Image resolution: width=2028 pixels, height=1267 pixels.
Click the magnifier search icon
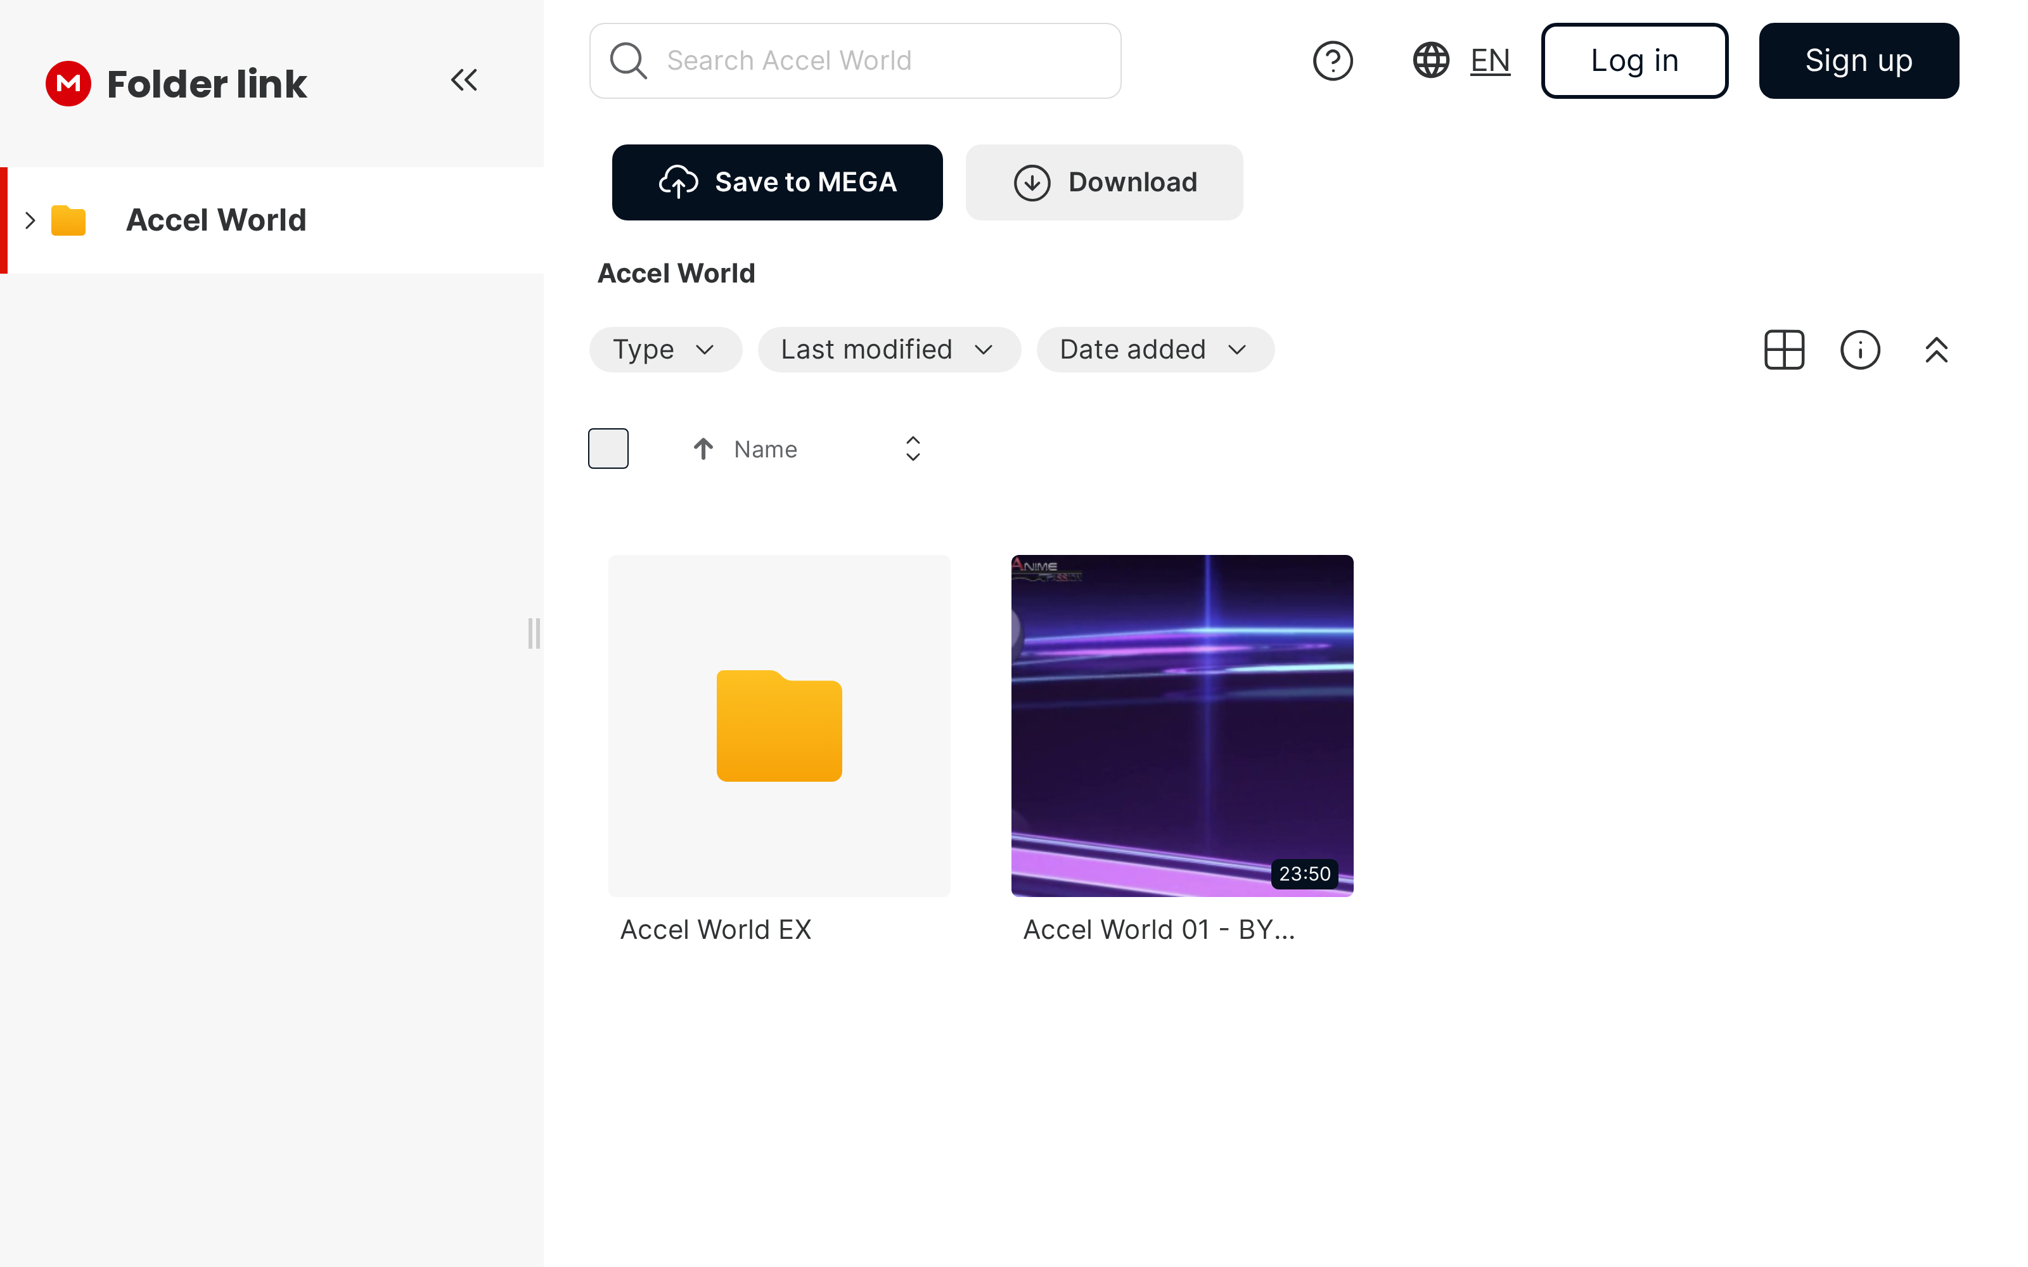[627, 60]
